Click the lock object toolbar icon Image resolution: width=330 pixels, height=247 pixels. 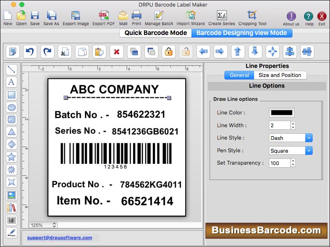pyautogui.click(x=168, y=52)
